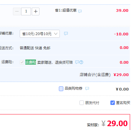Screen dimensions: 131x130
Task: Click the chevron arrow in the store coupon selector
Action: click(x=56, y=34)
